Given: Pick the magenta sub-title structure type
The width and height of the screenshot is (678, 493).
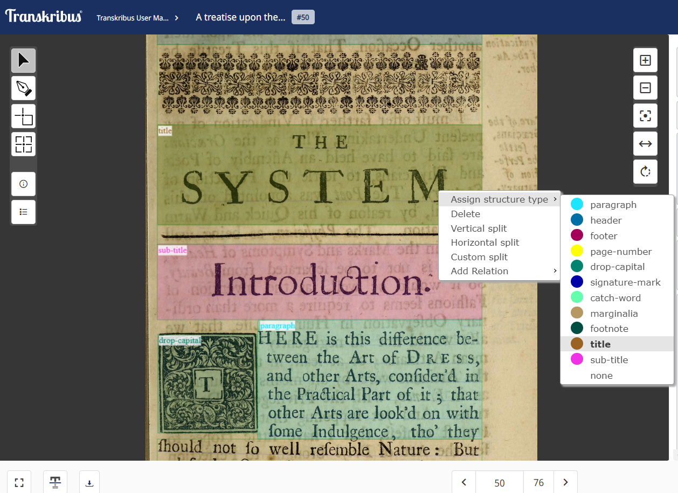Looking at the screenshot, I should click(x=608, y=360).
